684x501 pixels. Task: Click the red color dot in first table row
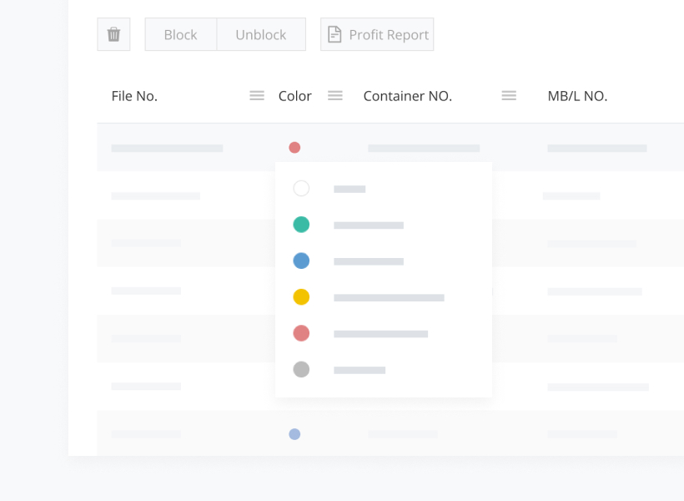click(294, 148)
